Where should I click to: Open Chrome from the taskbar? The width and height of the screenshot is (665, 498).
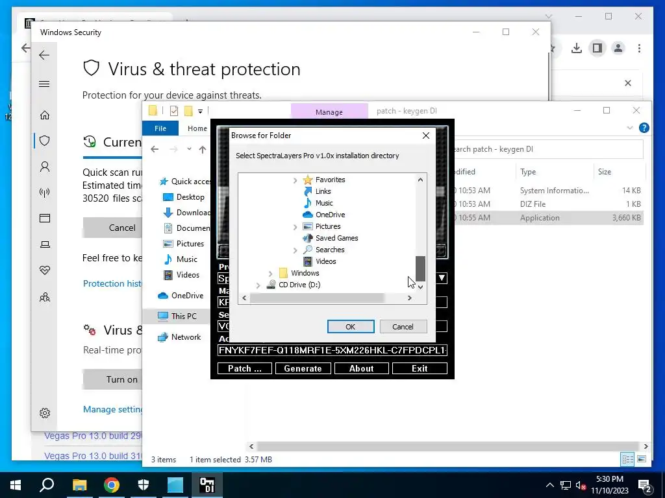112,485
